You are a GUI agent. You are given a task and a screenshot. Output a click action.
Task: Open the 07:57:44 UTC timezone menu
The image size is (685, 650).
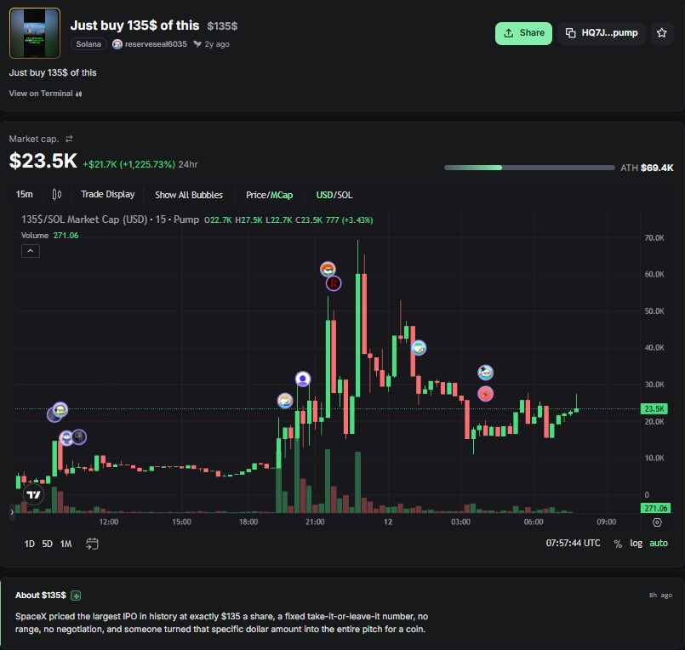click(573, 543)
